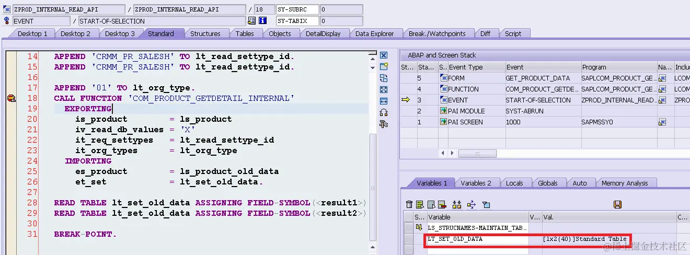Click the yellow arrow icon beside LS_STRUCNAMES variable

419,227
